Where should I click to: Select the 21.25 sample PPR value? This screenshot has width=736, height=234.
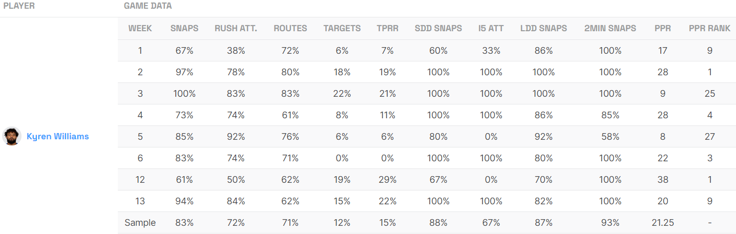tap(663, 223)
